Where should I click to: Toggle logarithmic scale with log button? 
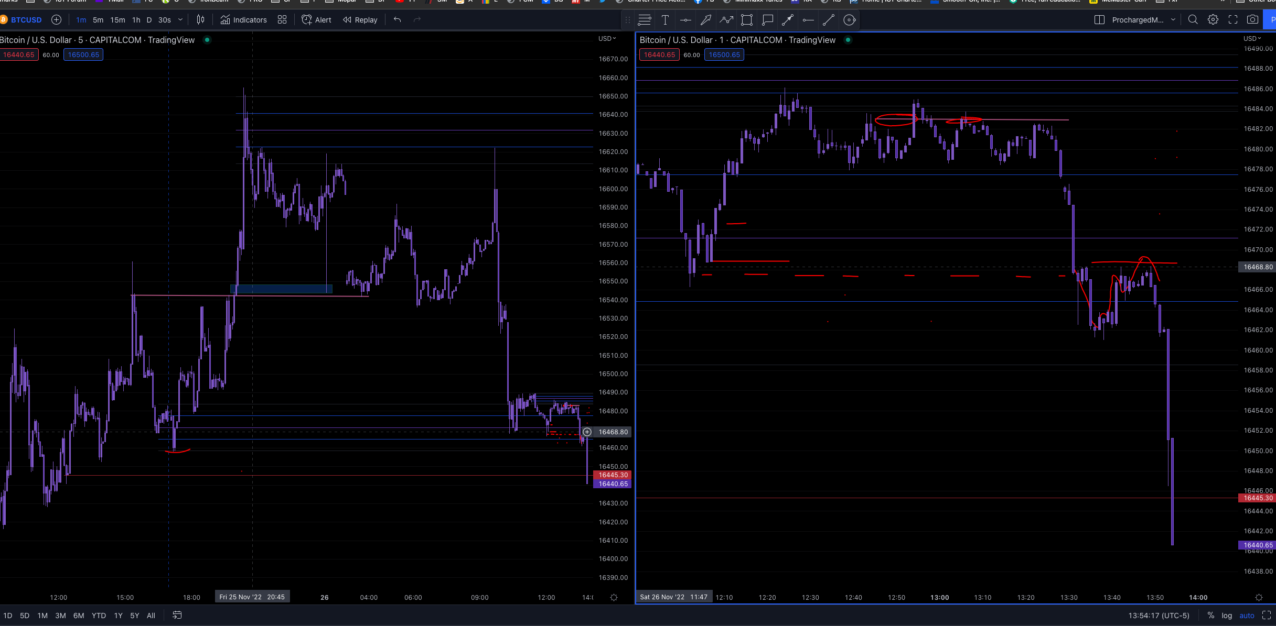[1227, 616]
